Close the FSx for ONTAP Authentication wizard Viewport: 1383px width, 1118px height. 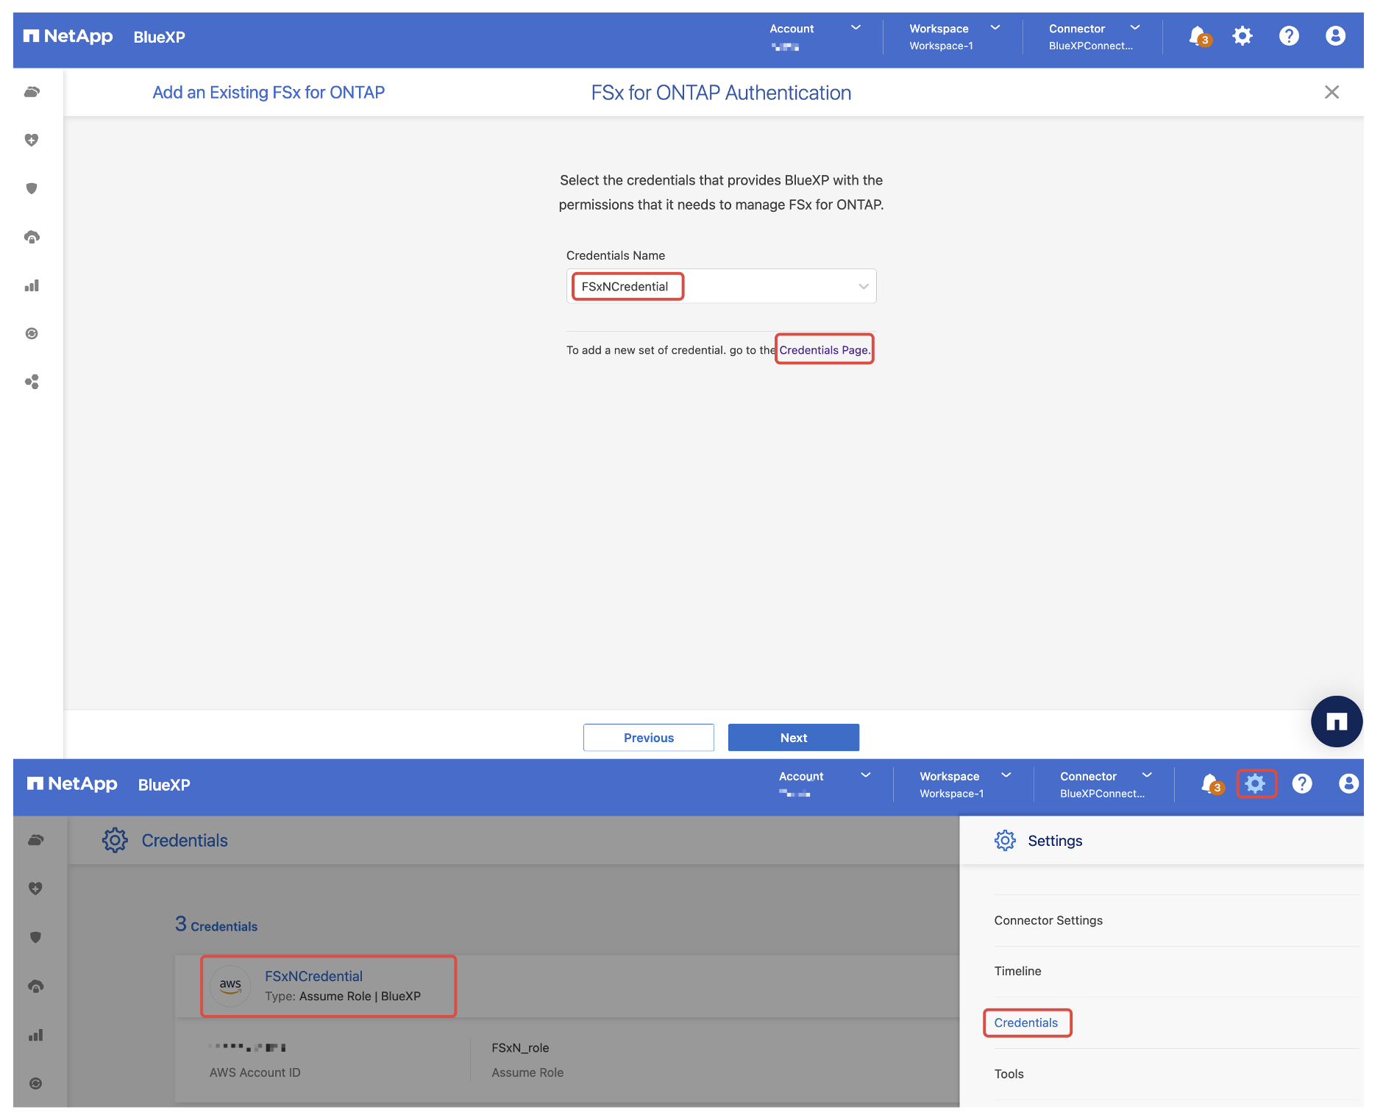1332,92
